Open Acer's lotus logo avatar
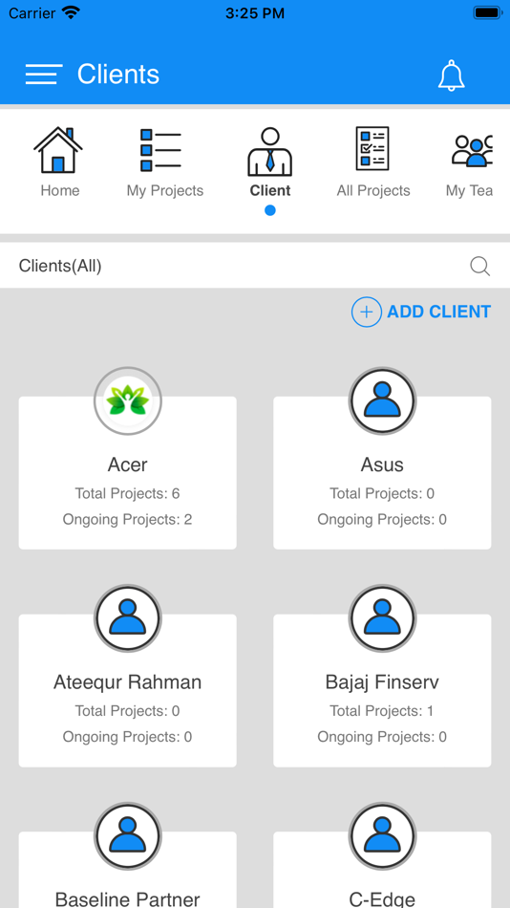The image size is (510, 908). point(128,400)
